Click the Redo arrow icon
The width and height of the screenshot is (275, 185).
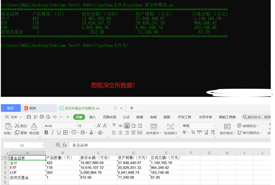pos(61,117)
